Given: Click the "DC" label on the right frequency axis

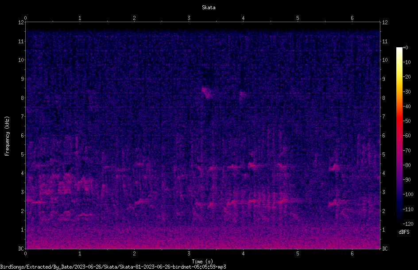Looking at the screenshot, I should (x=385, y=249).
